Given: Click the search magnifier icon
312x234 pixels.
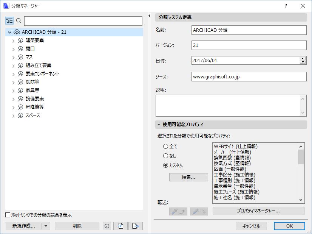Looking at the screenshot, I should tap(19, 21).
